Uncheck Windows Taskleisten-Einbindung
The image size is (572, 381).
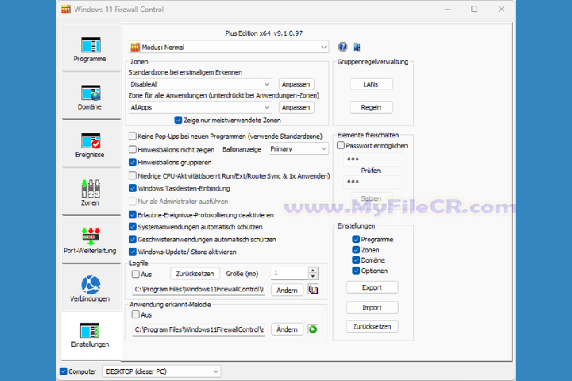133,188
